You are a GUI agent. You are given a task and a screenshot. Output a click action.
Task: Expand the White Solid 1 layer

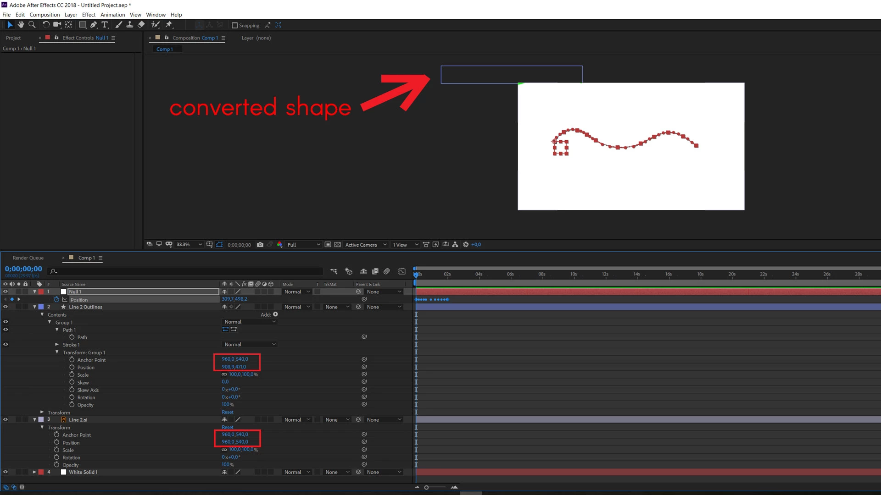[x=34, y=472]
